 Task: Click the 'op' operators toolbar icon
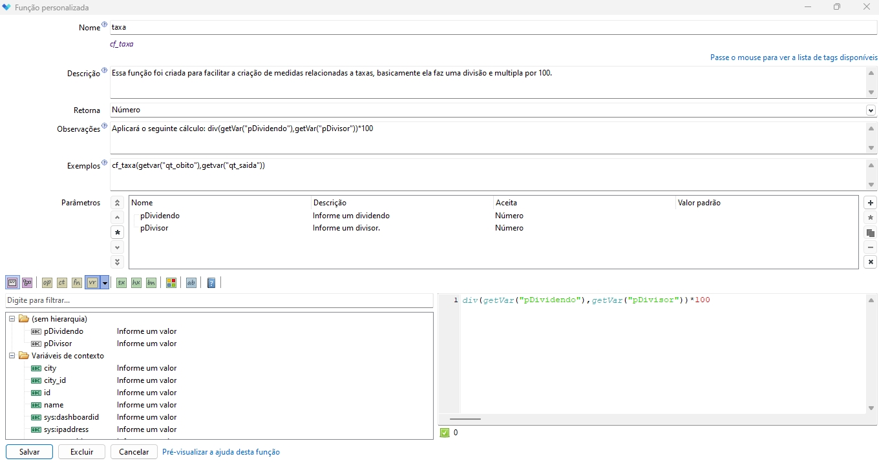pyautogui.click(x=47, y=283)
